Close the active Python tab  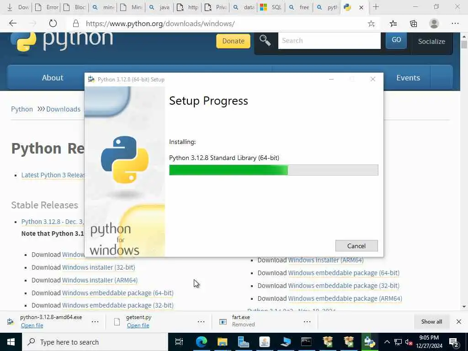coord(361,7)
